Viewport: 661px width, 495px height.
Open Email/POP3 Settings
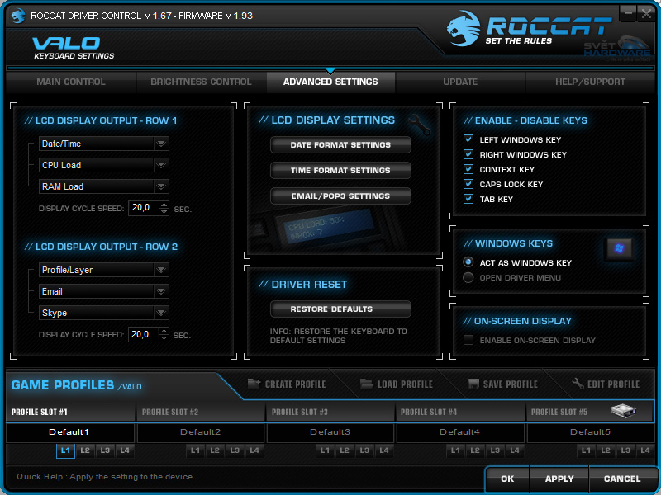[x=340, y=196]
